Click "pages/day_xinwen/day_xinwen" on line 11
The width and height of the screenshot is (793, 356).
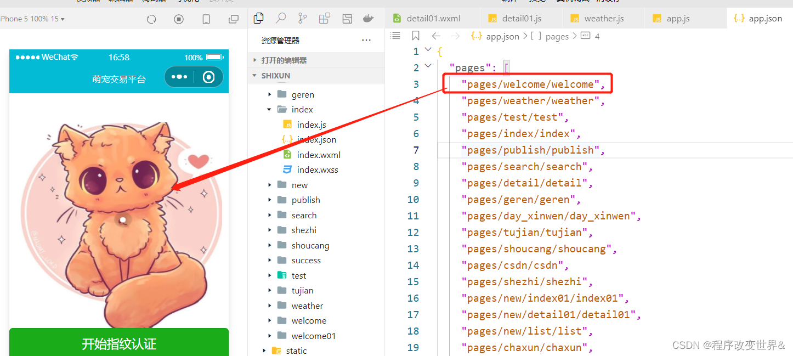point(548,216)
